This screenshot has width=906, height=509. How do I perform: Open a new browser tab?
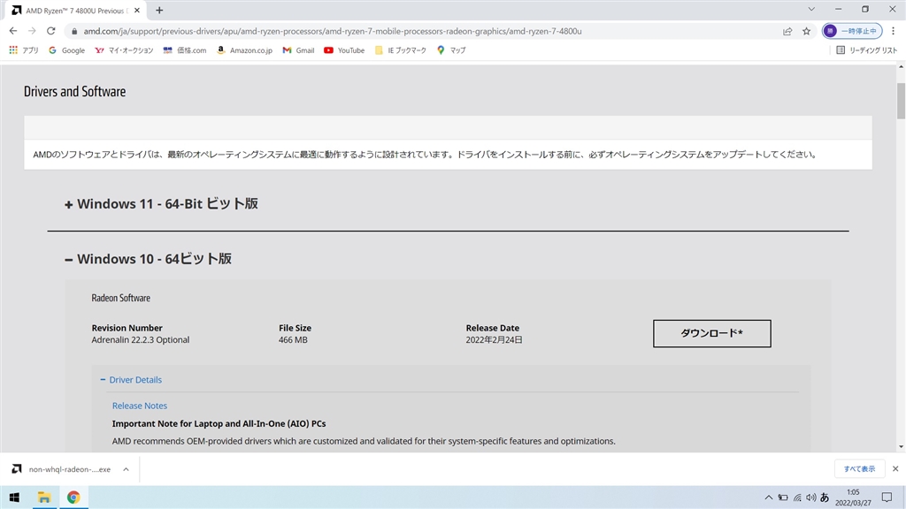[159, 11]
